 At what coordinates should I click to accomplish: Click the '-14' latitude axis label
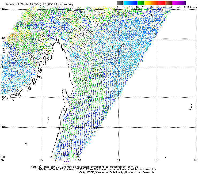(x=2, y=67)
